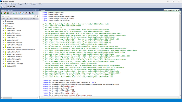Close the MedivestWeb.cs tab
This screenshot has height=102, width=182.
(178, 10)
